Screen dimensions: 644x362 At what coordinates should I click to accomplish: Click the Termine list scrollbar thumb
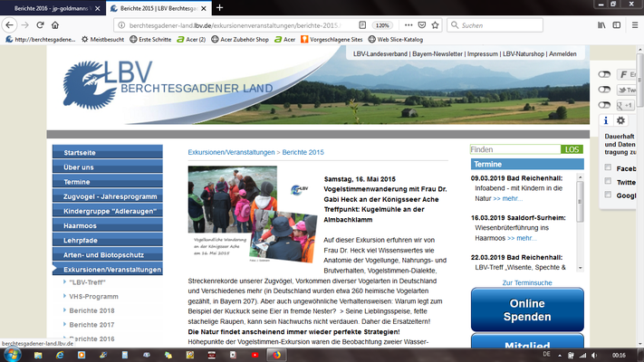580,202
